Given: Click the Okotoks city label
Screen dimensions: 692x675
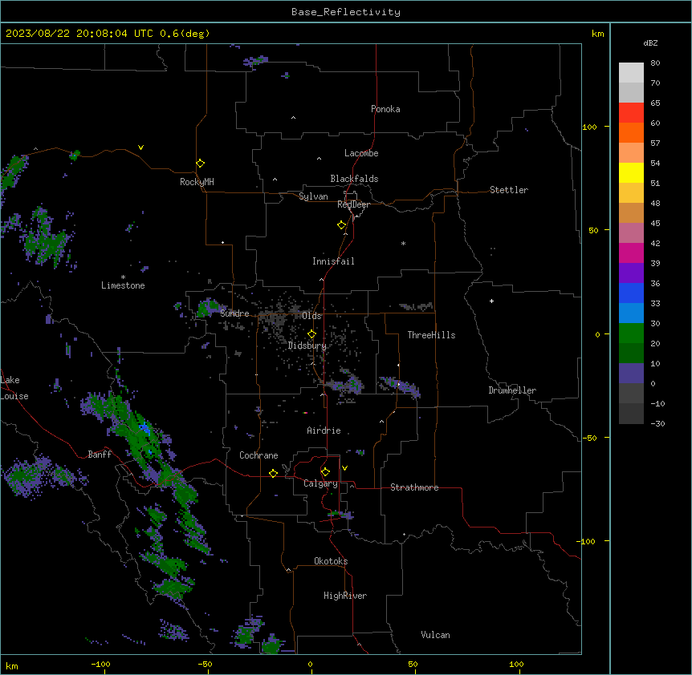Looking at the screenshot, I should pos(331,561).
